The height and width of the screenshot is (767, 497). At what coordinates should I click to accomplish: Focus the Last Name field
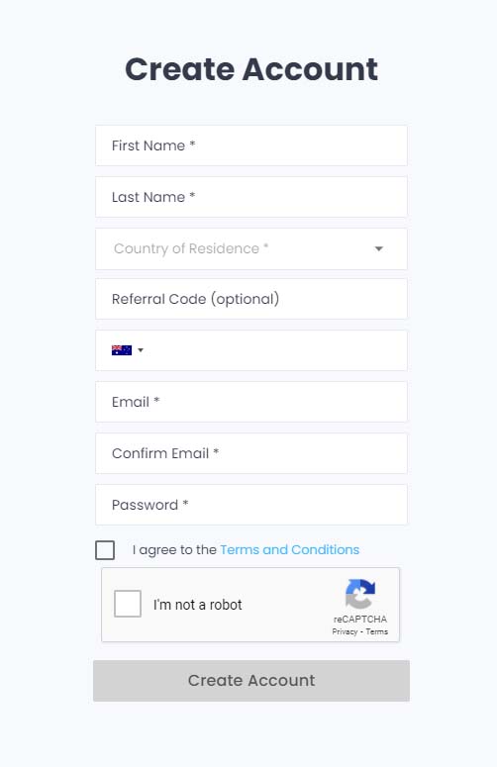pos(251,197)
